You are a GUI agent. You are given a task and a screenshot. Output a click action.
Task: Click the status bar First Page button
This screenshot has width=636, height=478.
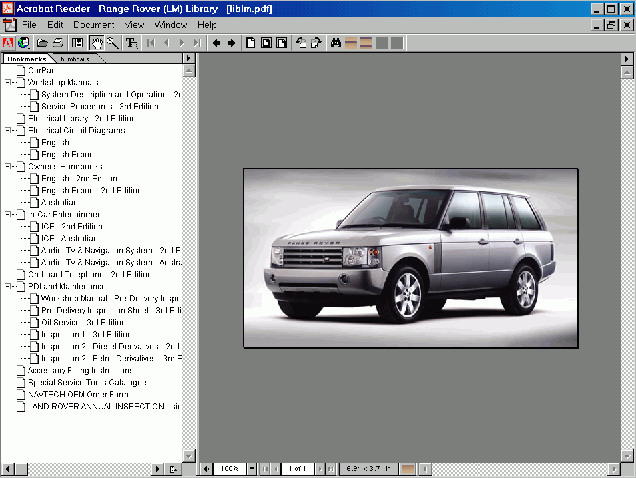(265, 469)
